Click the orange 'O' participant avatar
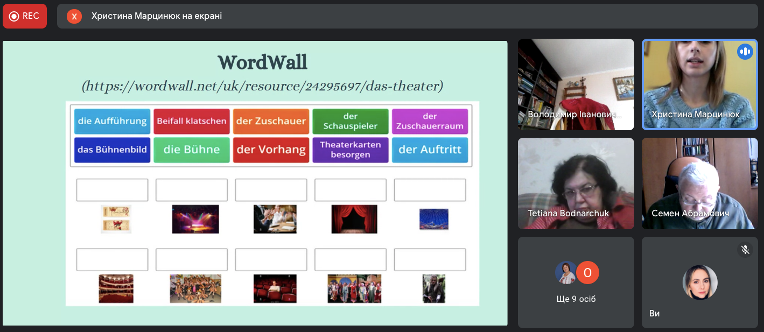Viewport: 764px width, 332px height. point(587,273)
